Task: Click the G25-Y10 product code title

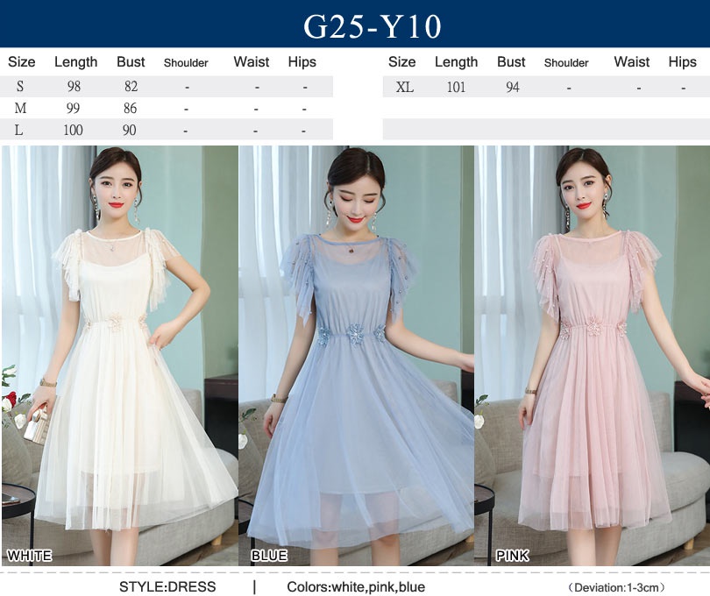Action: click(x=373, y=26)
